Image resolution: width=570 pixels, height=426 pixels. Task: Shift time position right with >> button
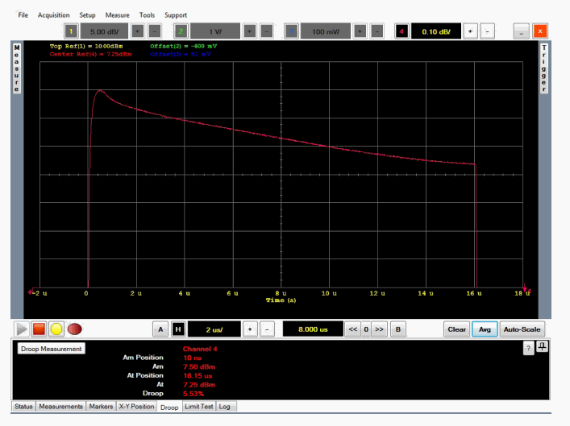(x=380, y=329)
